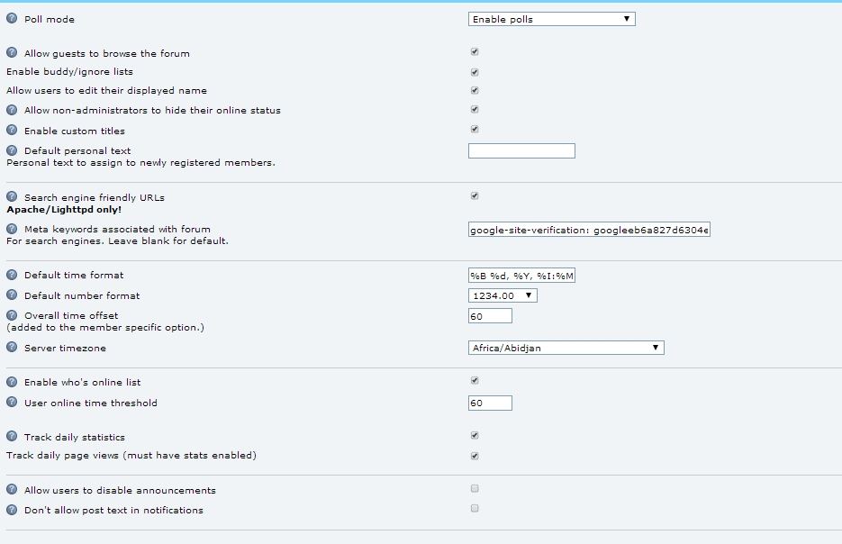Open Server timezone Africa/Abidjan dropdown

coord(566,348)
